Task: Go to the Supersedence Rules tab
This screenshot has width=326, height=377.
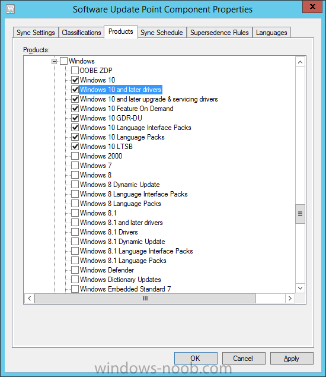Action: pyautogui.click(x=219, y=33)
